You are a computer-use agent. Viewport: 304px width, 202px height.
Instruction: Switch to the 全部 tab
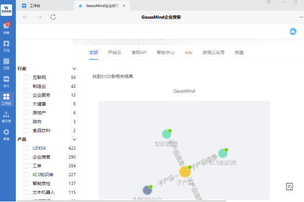(93, 53)
